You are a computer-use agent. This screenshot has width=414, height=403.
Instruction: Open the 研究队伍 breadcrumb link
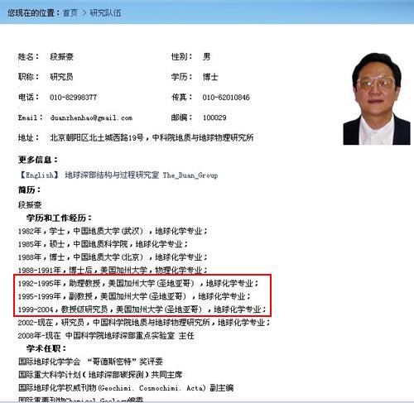[x=105, y=12]
